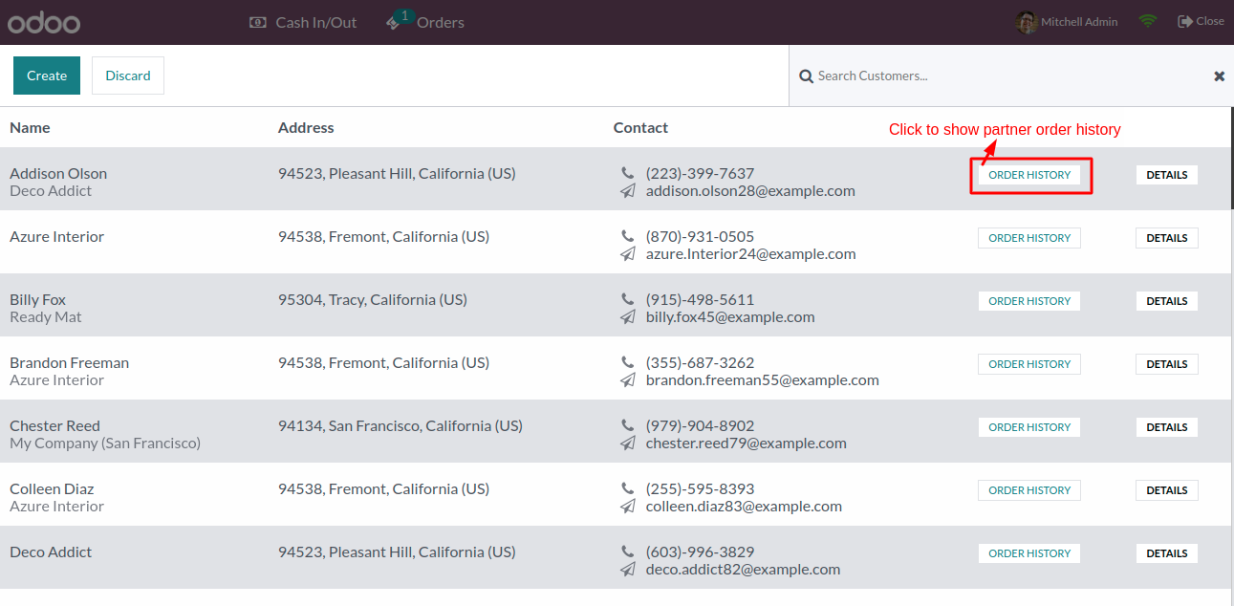Image resolution: width=1234 pixels, height=606 pixels.
Task: Select customer Billy Fox
Action: click(x=37, y=299)
